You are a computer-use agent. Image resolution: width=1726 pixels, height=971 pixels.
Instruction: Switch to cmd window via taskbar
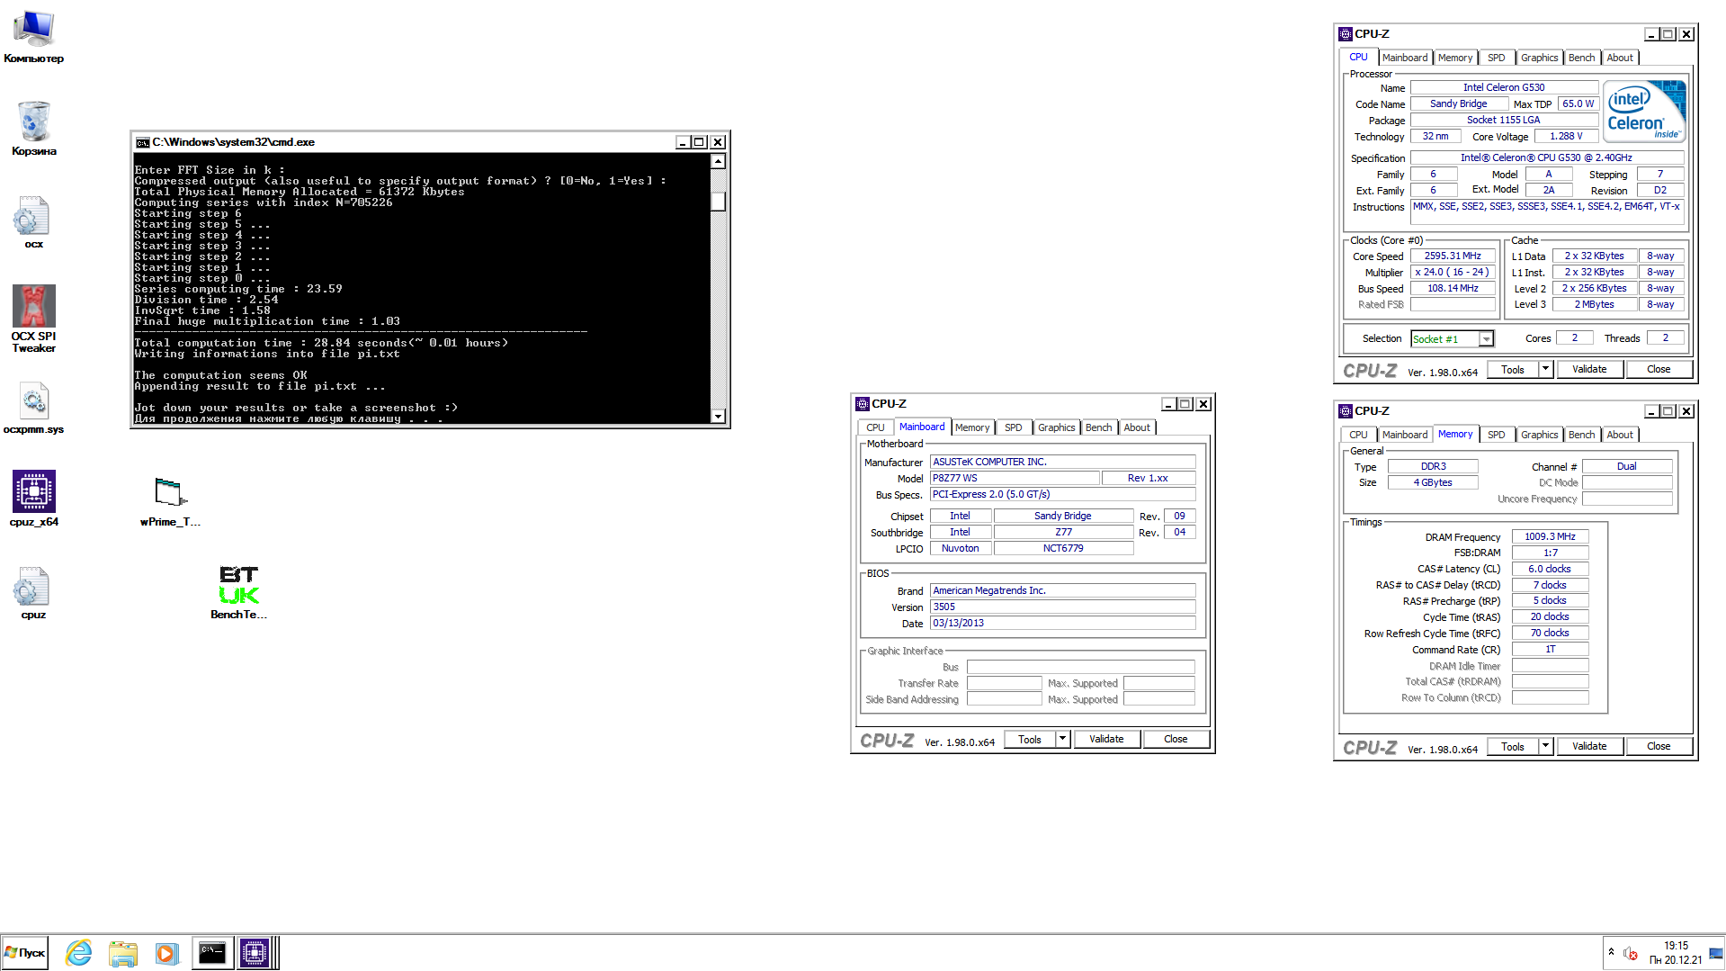pos(212,953)
